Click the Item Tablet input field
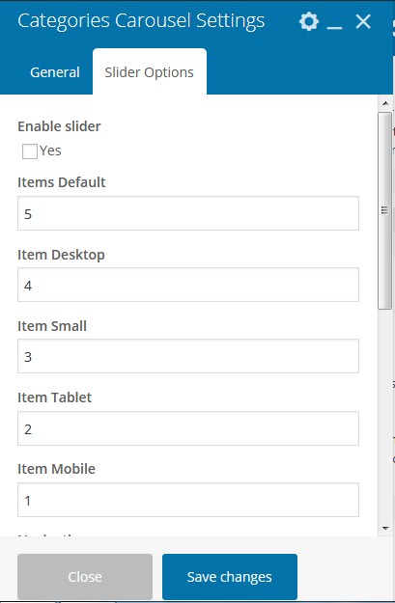 tap(188, 428)
